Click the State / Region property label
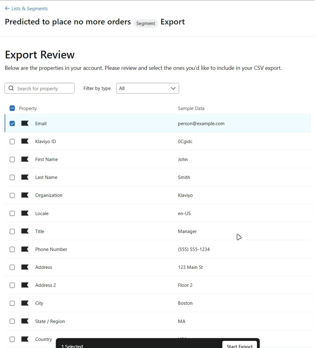This screenshot has height=348, width=315. (50, 321)
